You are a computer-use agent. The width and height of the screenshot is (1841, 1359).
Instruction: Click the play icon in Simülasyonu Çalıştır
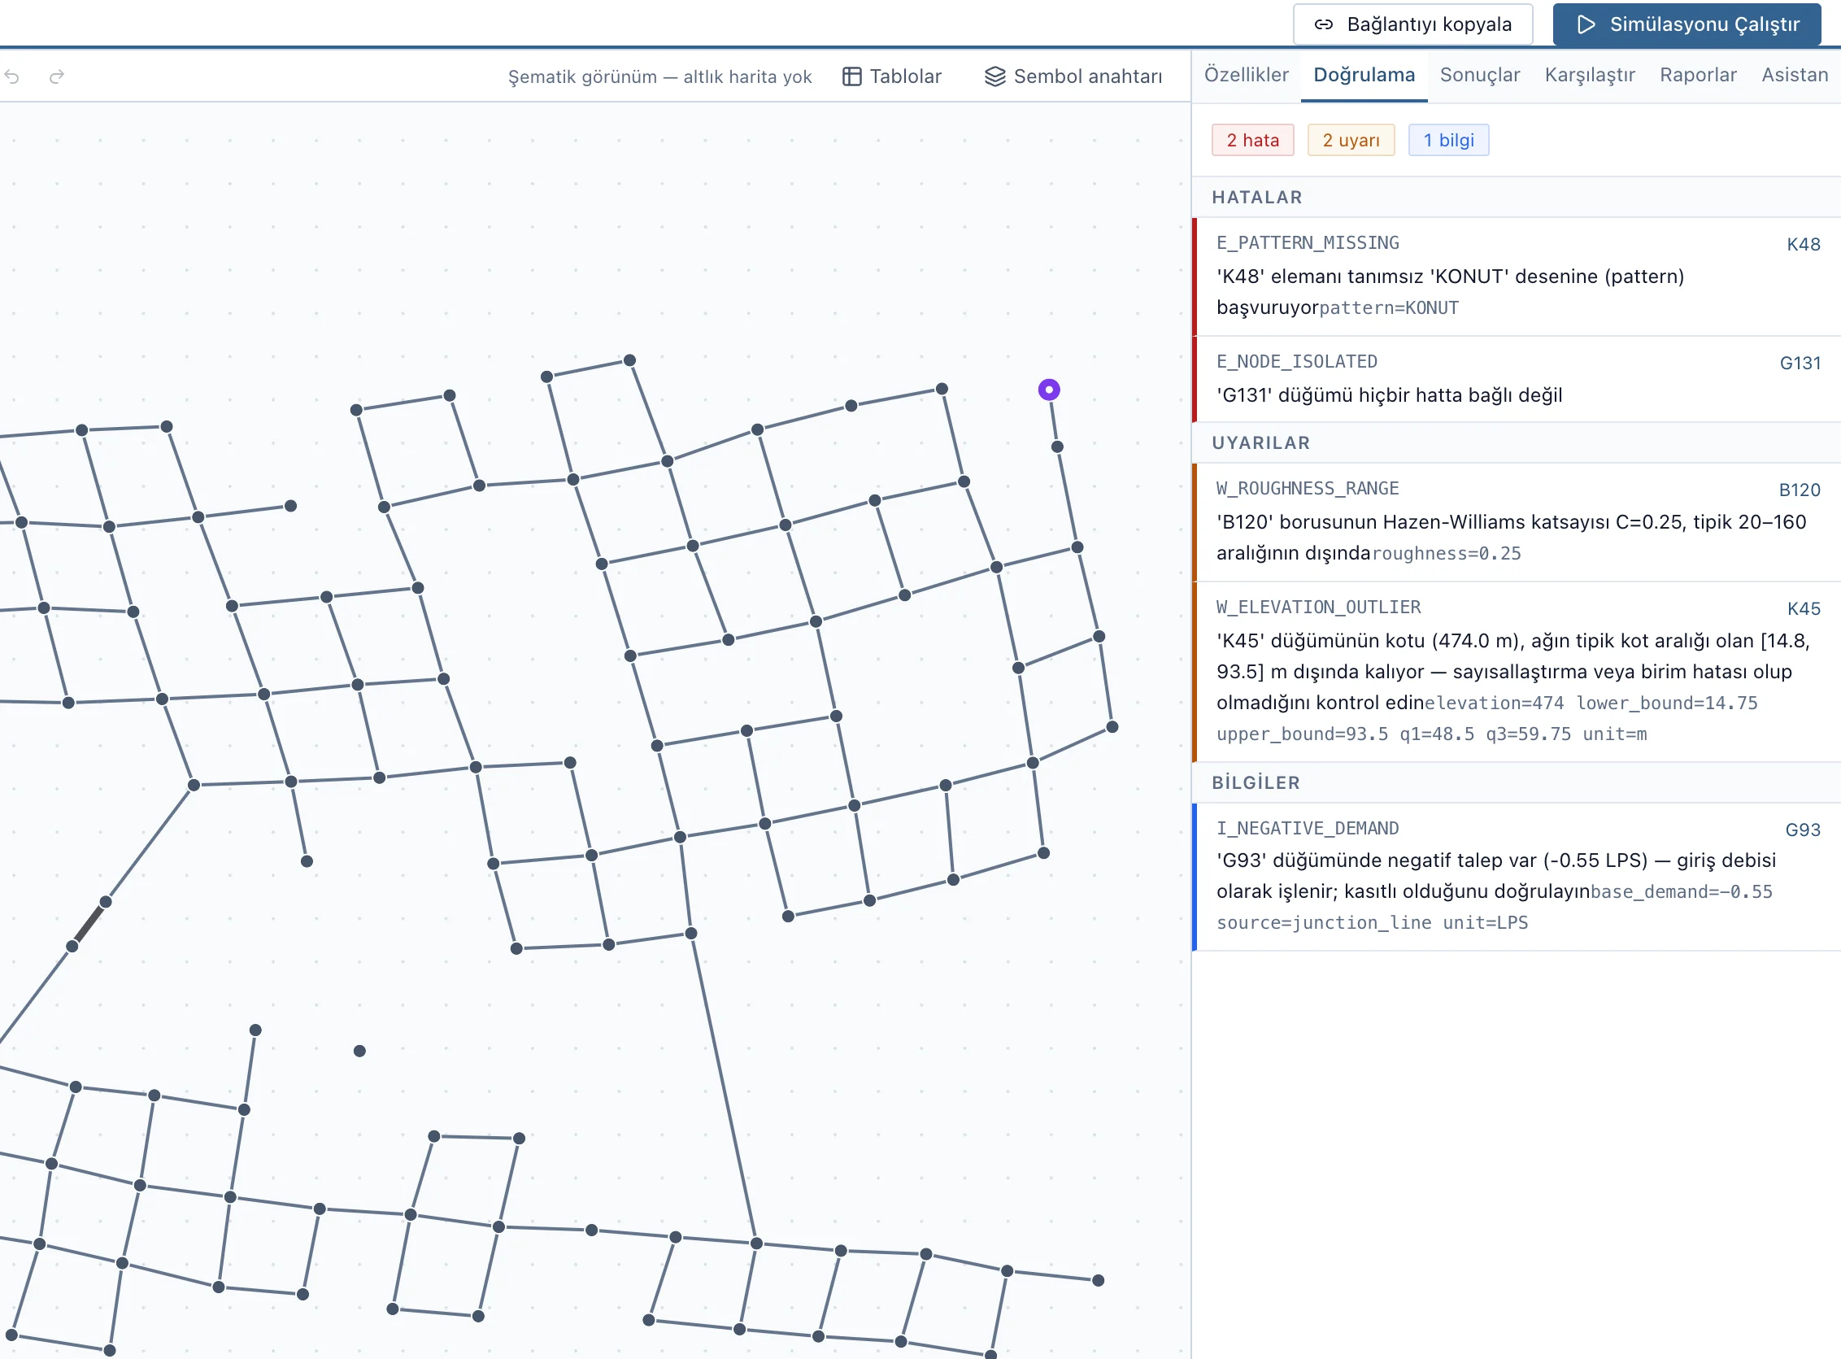coord(1586,24)
